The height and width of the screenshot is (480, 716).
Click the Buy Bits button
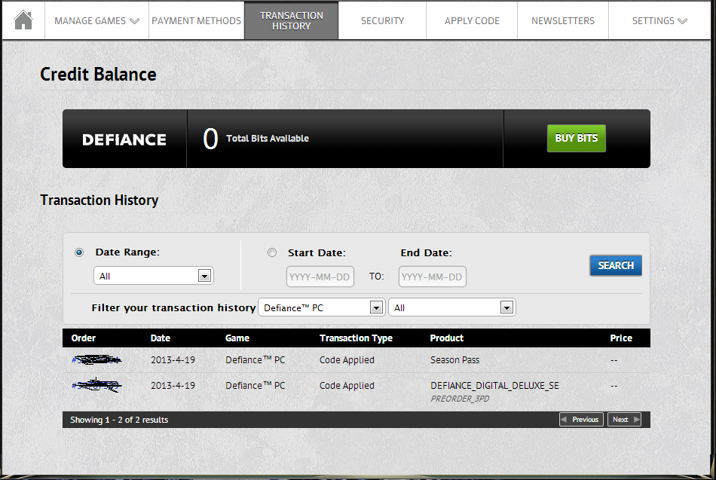coord(577,138)
